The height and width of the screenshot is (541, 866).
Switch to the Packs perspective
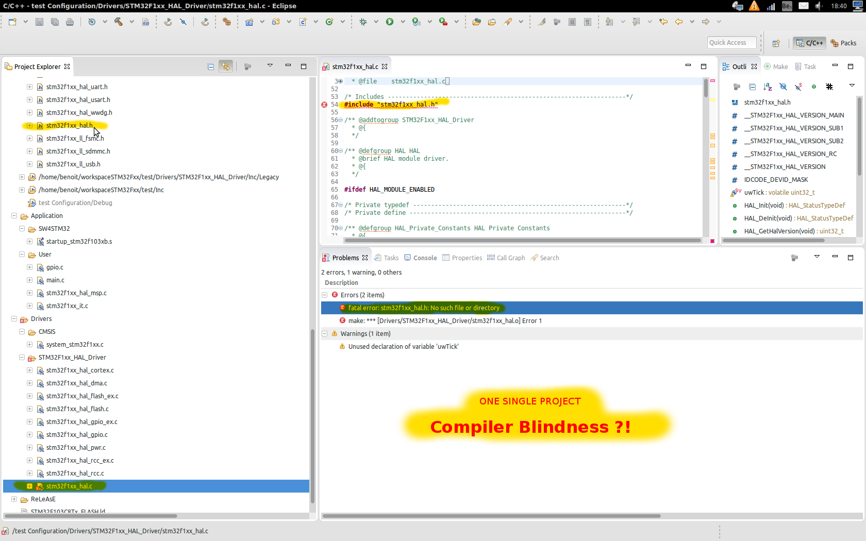point(843,43)
